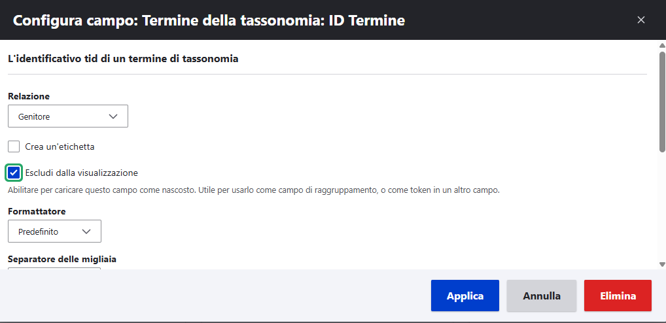Click the Formattatore dropdown chevron arrow
666x323 pixels.
(x=86, y=231)
